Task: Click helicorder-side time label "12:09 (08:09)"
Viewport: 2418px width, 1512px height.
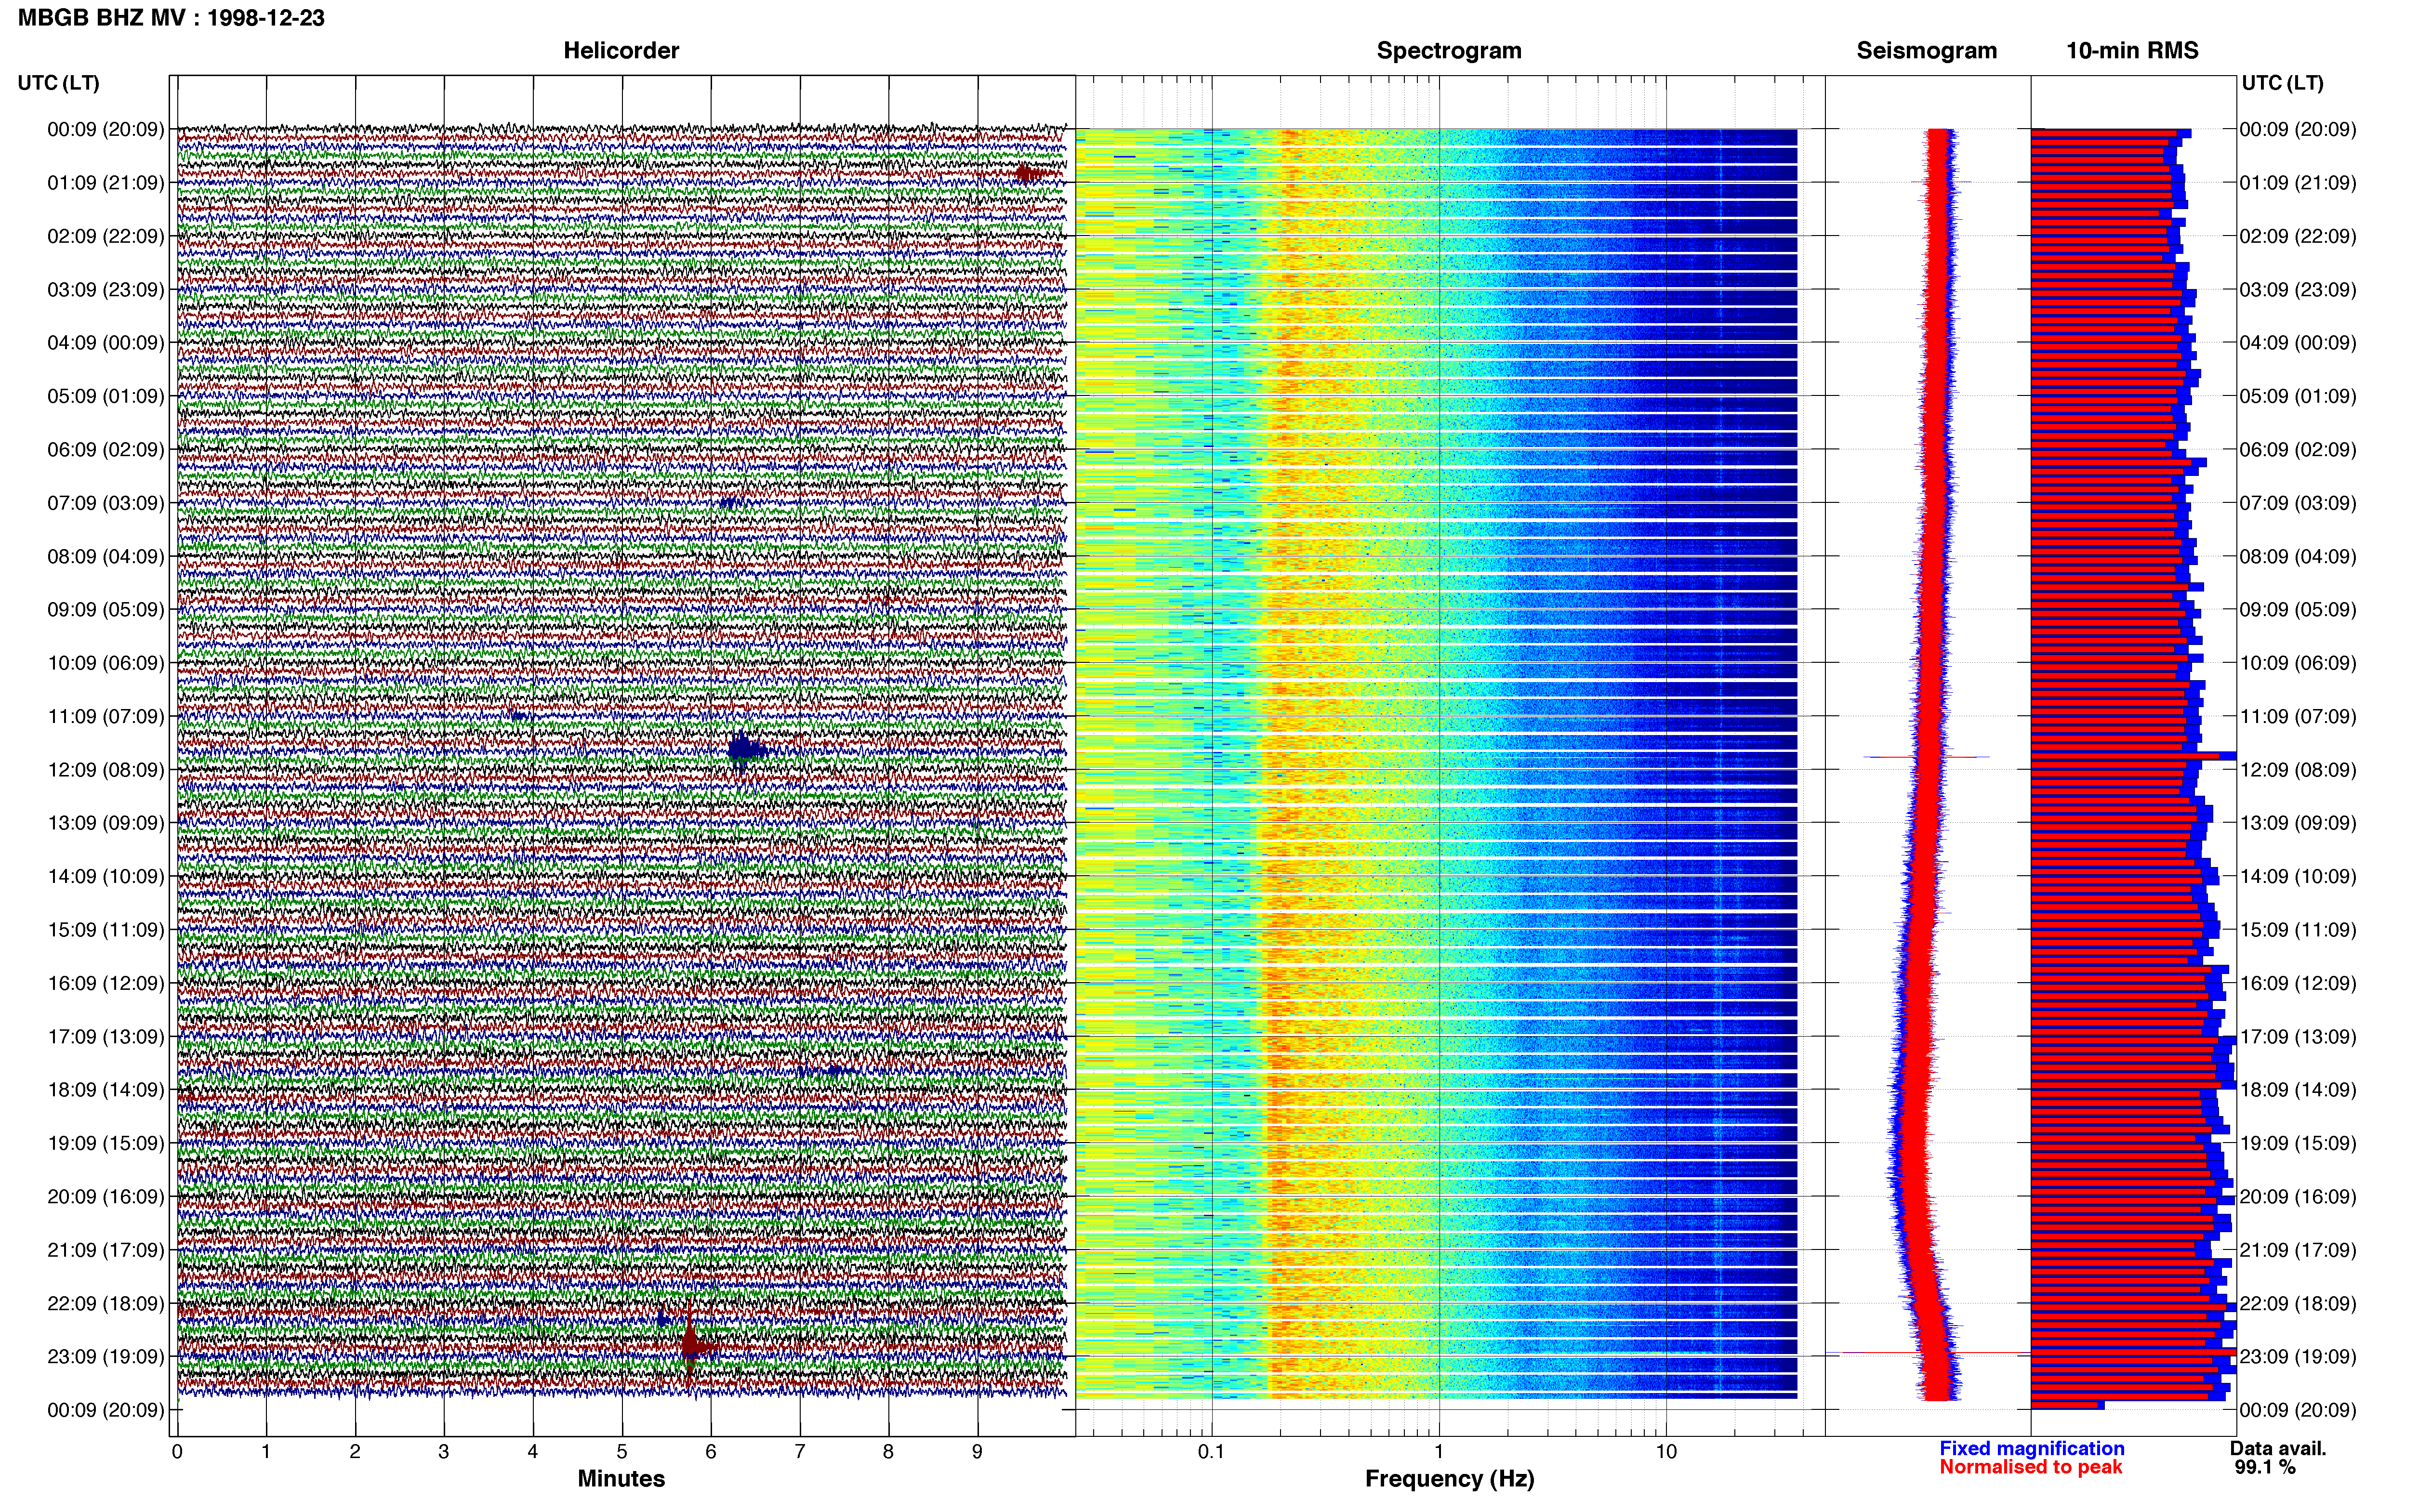Action: click(x=106, y=770)
